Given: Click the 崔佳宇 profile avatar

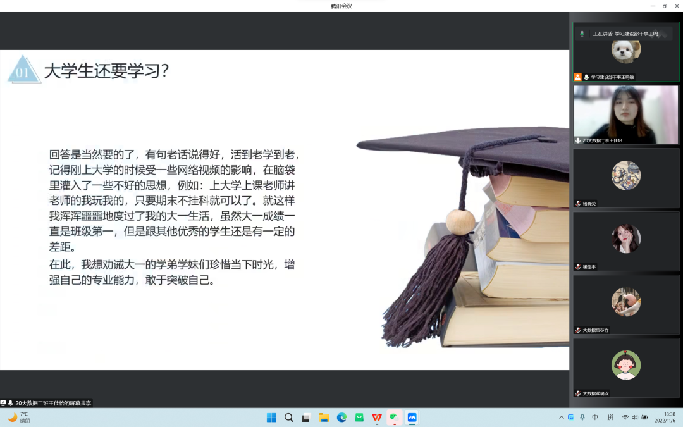Looking at the screenshot, I should 626,238.
